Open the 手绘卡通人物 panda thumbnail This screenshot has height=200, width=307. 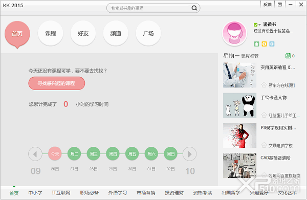[239, 105]
